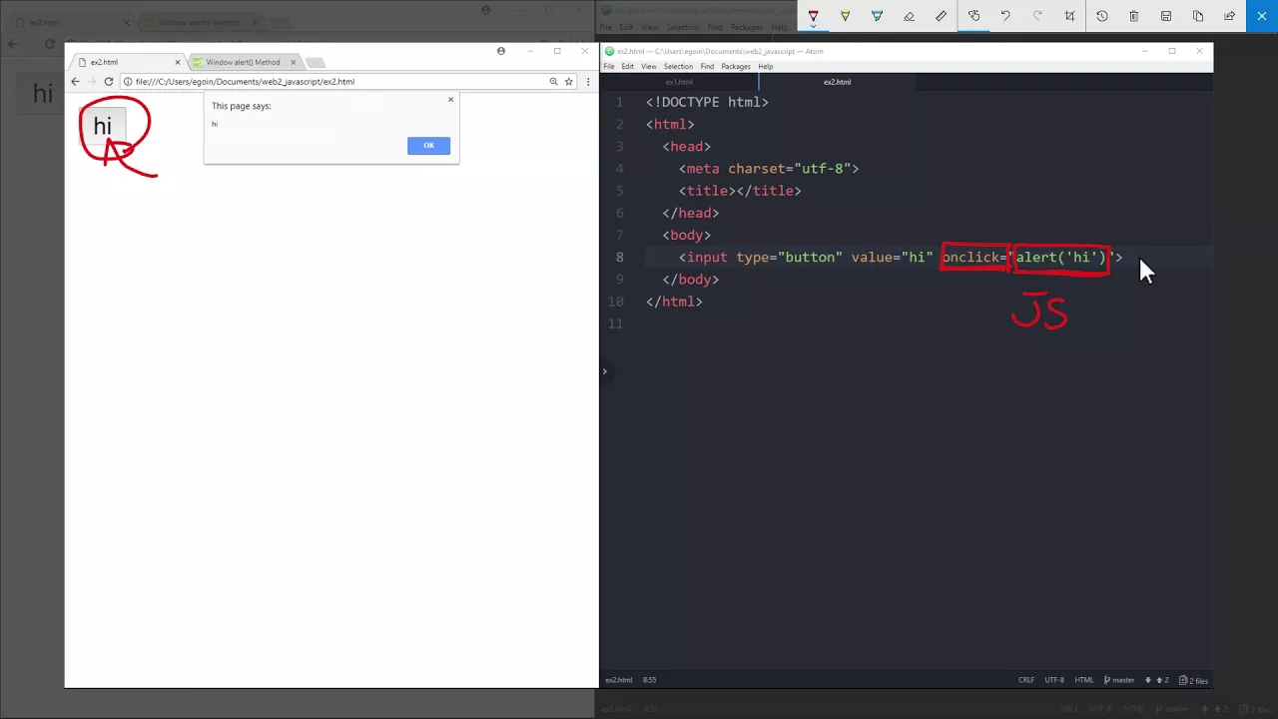Image resolution: width=1278 pixels, height=719 pixels.
Task: Place cursor on <!DOCTYPE html> line
Action: [x=707, y=102]
